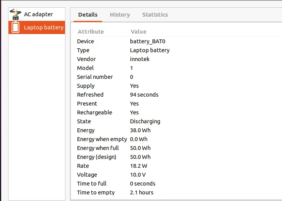The width and height of the screenshot is (282, 201).
Task: Select the Serial number row
Action: tap(179, 77)
